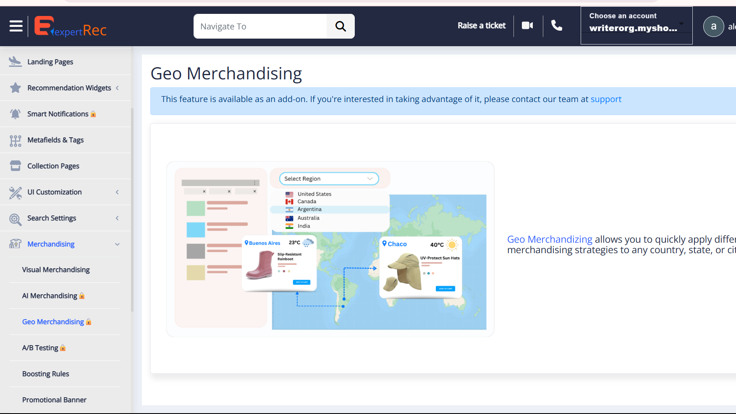Click the ExpertRec logo
Image resolution: width=736 pixels, height=414 pixels.
[x=70, y=26]
